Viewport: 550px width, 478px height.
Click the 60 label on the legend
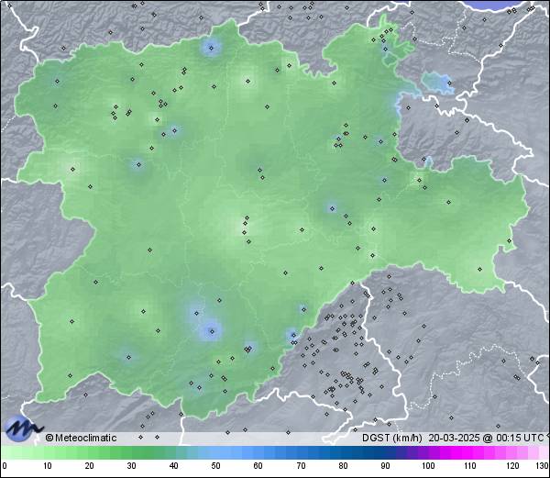(x=258, y=466)
